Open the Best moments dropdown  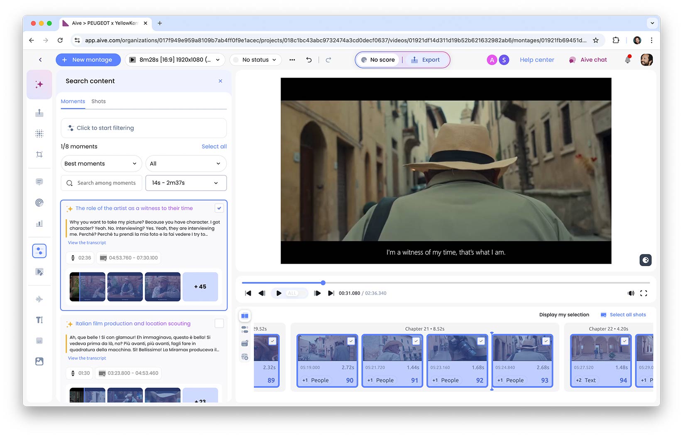point(101,164)
